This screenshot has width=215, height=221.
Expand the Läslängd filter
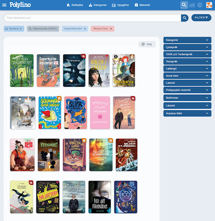pyautogui.click(x=187, y=69)
